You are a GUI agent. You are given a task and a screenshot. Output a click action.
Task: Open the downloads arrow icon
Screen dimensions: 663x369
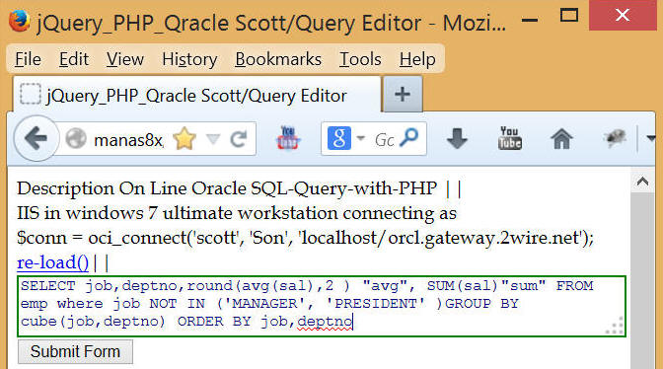click(457, 139)
